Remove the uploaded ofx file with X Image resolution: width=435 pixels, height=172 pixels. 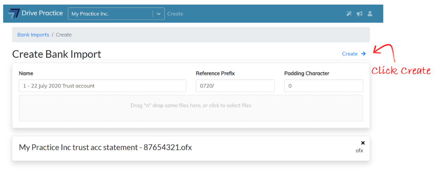(x=363, y=143)
